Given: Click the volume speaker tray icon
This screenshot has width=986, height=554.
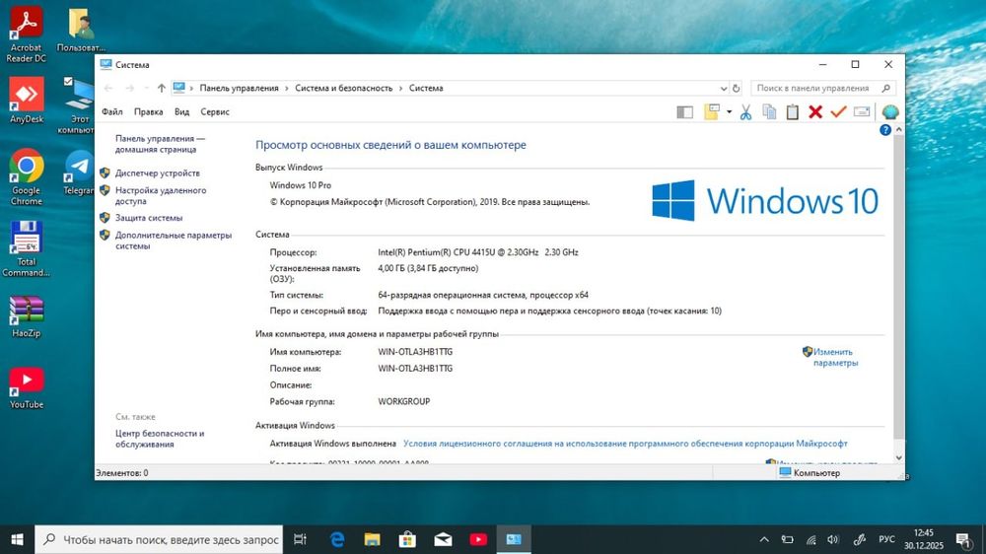Looking at the screenshot, I should pyautogui.click(x=833, y=539).
